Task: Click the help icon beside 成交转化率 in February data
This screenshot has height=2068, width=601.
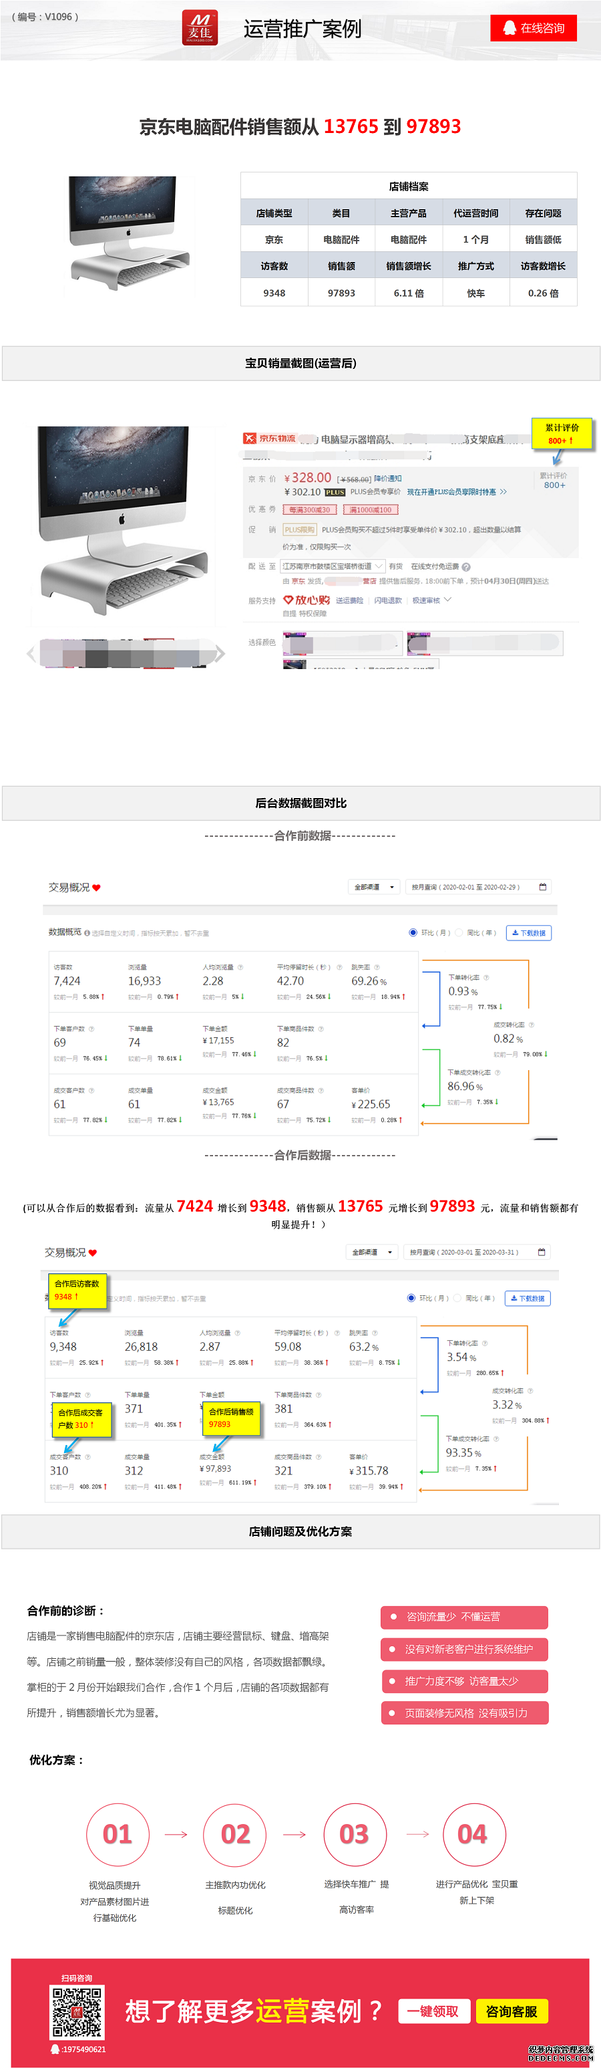Action: (x=531, y=1025)
